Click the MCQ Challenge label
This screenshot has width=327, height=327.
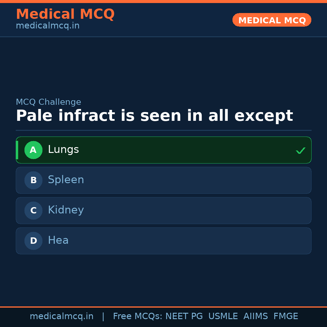click(48, 102)
